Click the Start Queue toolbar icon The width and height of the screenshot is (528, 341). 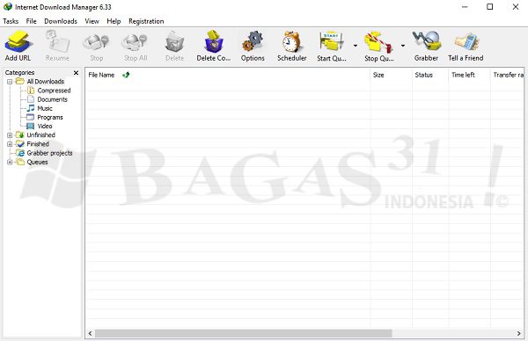pyautogui.click(x=332, y=41)
